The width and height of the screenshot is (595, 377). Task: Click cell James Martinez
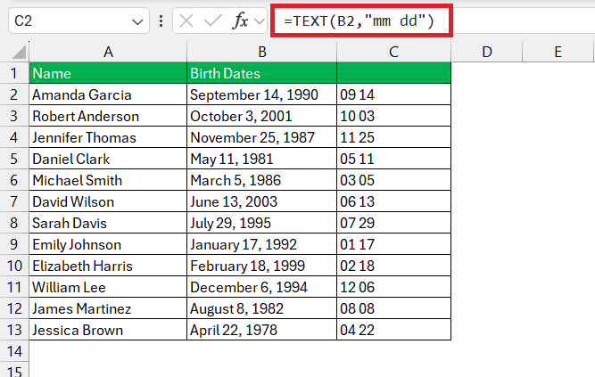pyautogui.click(x=108, y=308)
